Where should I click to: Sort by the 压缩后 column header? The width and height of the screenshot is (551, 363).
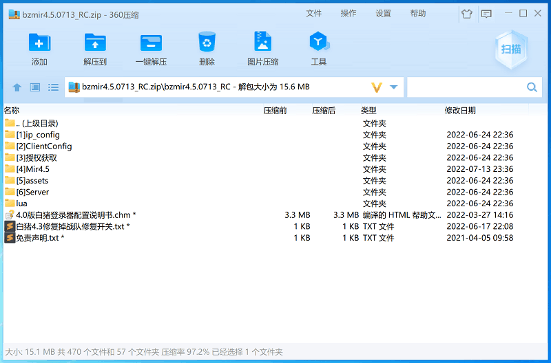[324, 111]
